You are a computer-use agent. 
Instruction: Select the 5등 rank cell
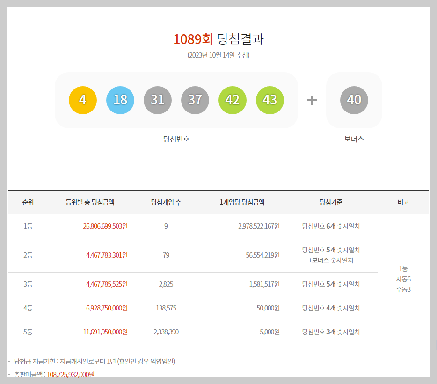pyautogui.click(x=28, y=332)
